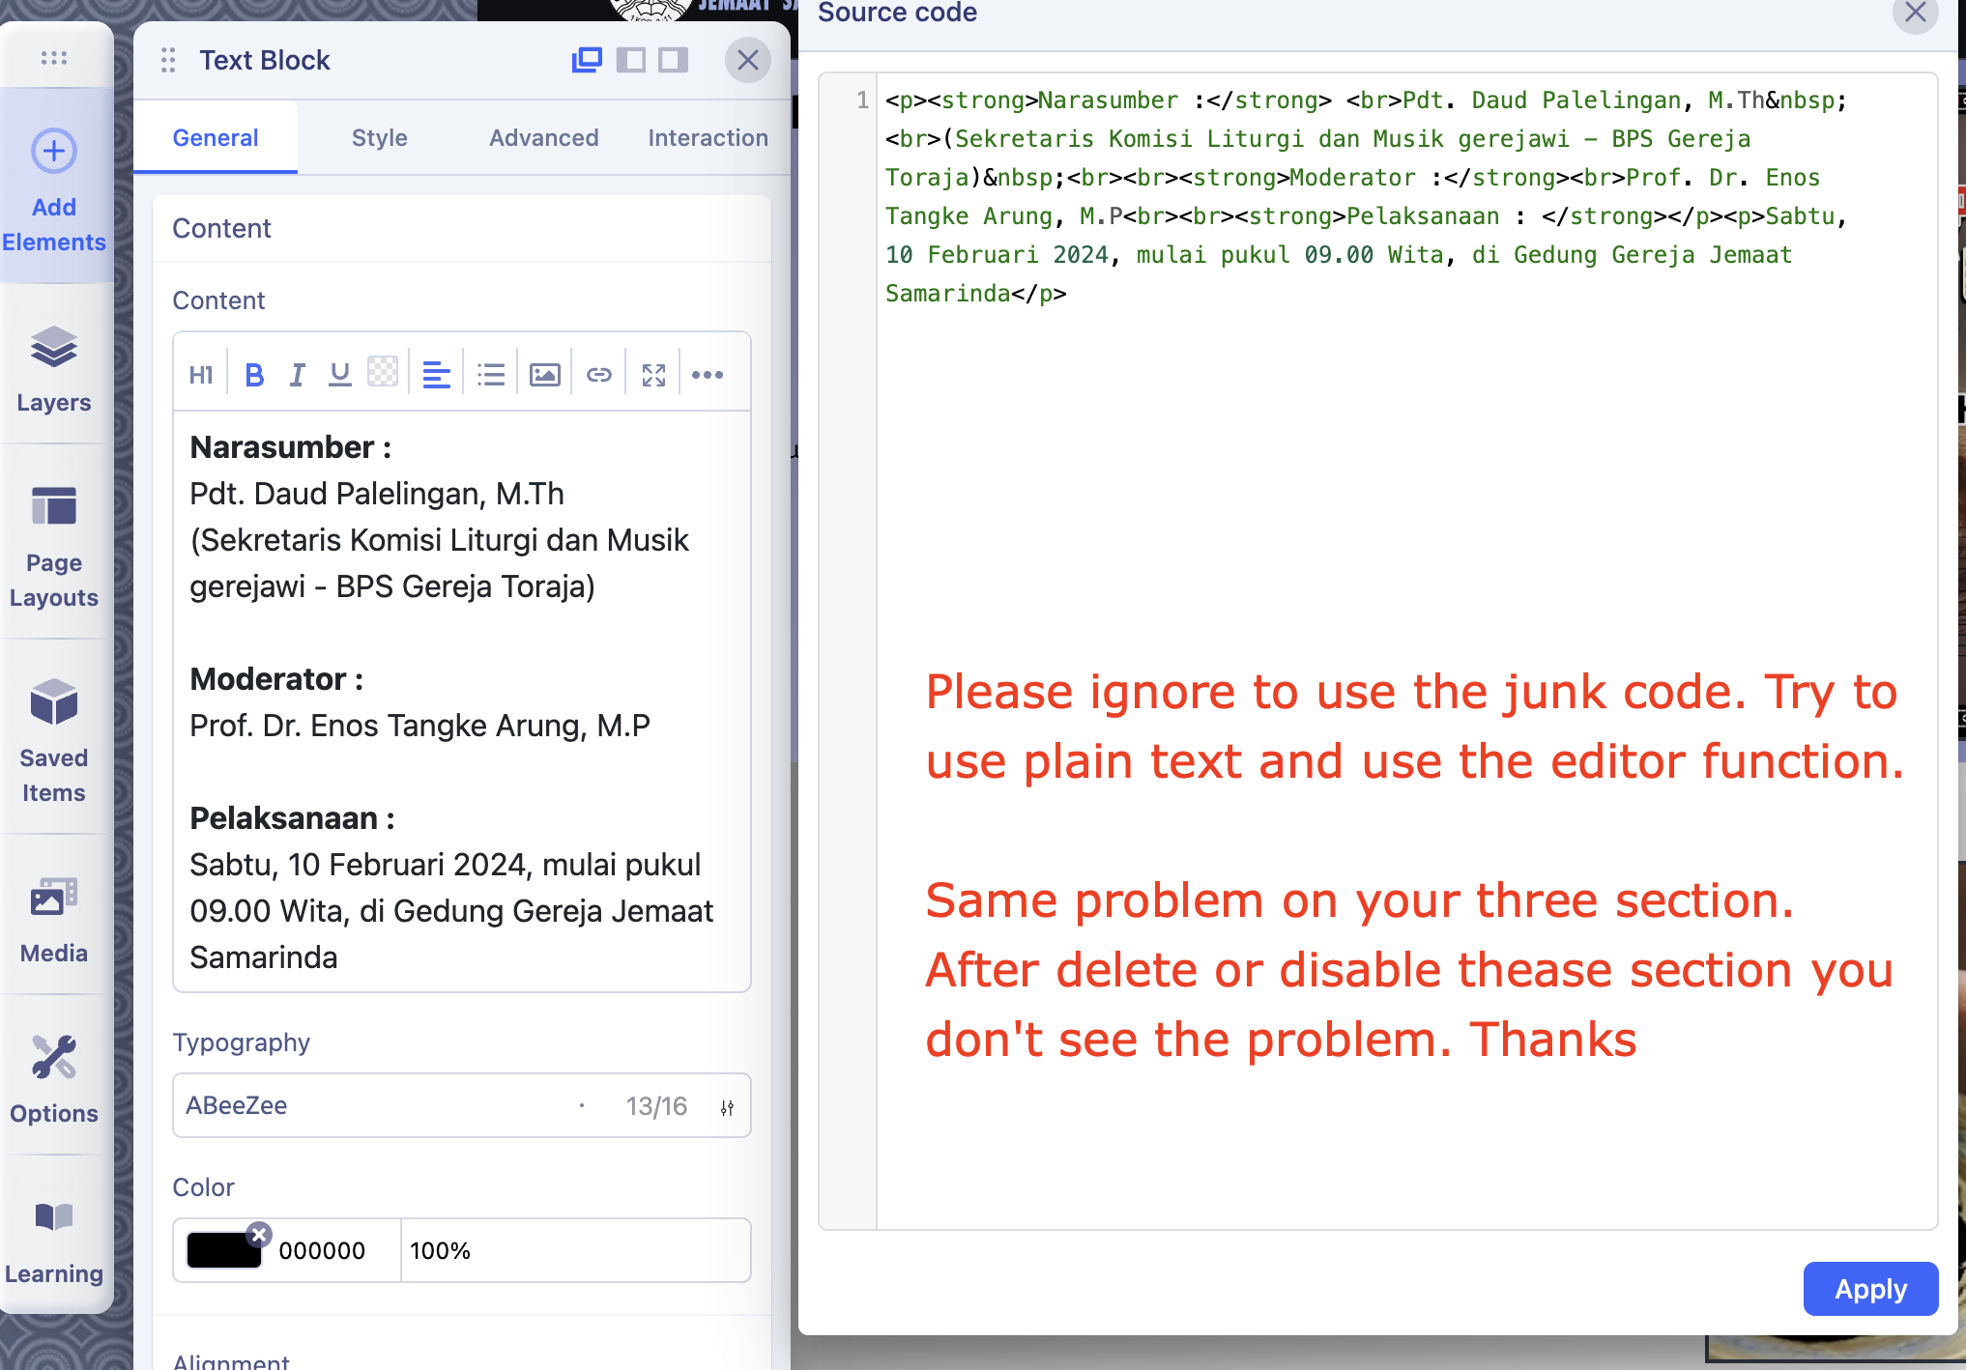This screenshot has height=1370, width=1966.
Task: Toggle bold formatting off
Action: pos(254,374)
